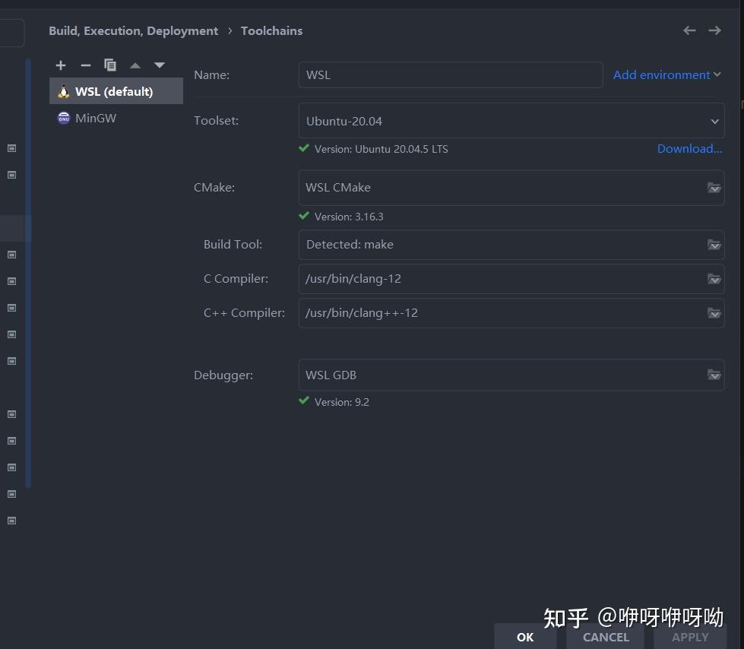Remove the selected toolchain using minus icon
The image size is (744, 649).
[x=85, y=65]
